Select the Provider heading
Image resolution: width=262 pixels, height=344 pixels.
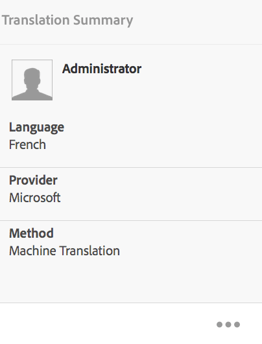[x=33, y=180]
